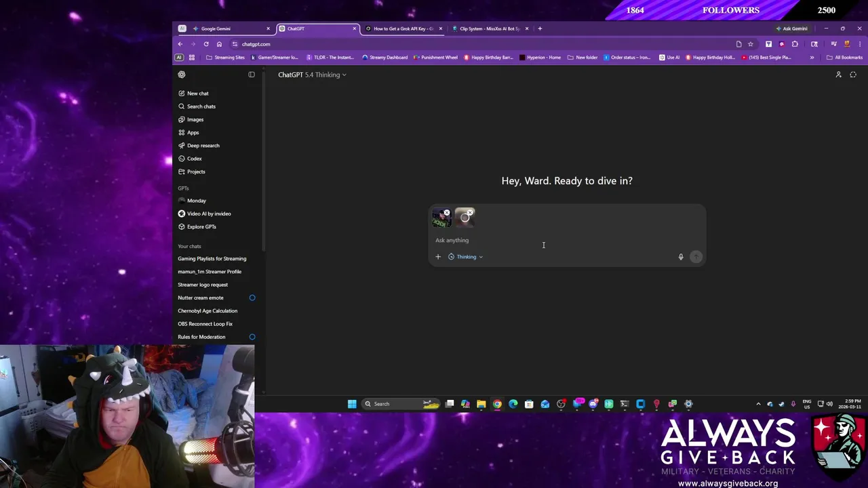Screen dimensions: 868x488
Task: Switch to the Clip System tab
Action: [490, 28]
